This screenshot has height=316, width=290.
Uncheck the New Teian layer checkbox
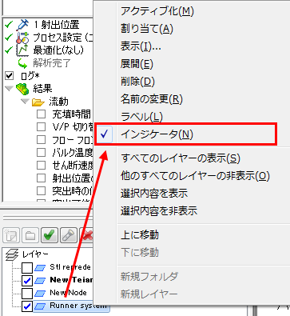tap(27, 281)
